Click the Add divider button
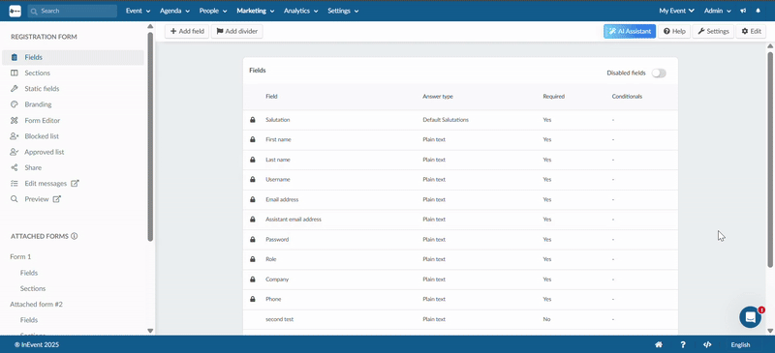The width and height of the screenshot is (775, 353). 236,31
